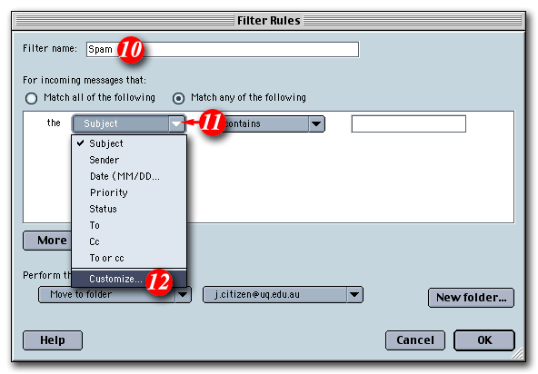Select the checked Subject menu entry

pyautogui.click(x=129, y=143)
